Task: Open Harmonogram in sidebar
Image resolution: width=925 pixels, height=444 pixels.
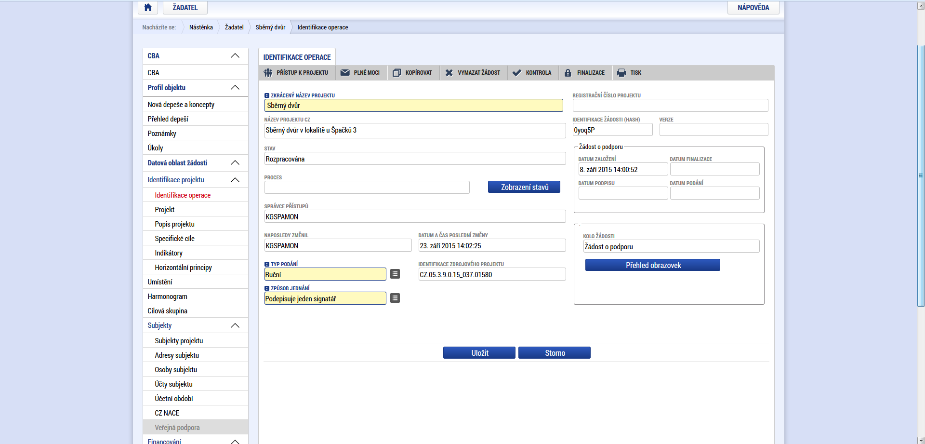Action: (196, 296)
